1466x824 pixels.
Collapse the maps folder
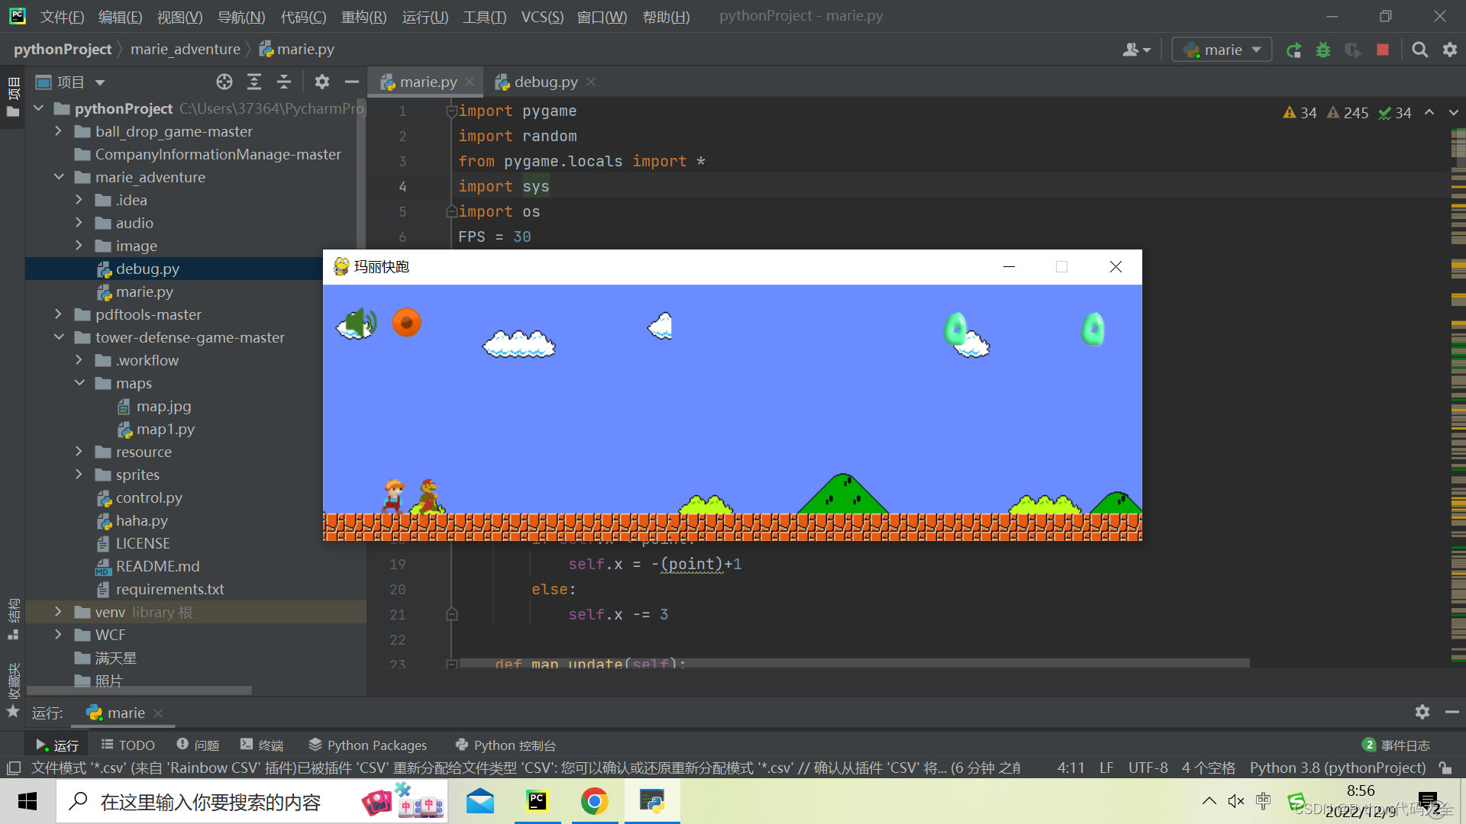79,383
